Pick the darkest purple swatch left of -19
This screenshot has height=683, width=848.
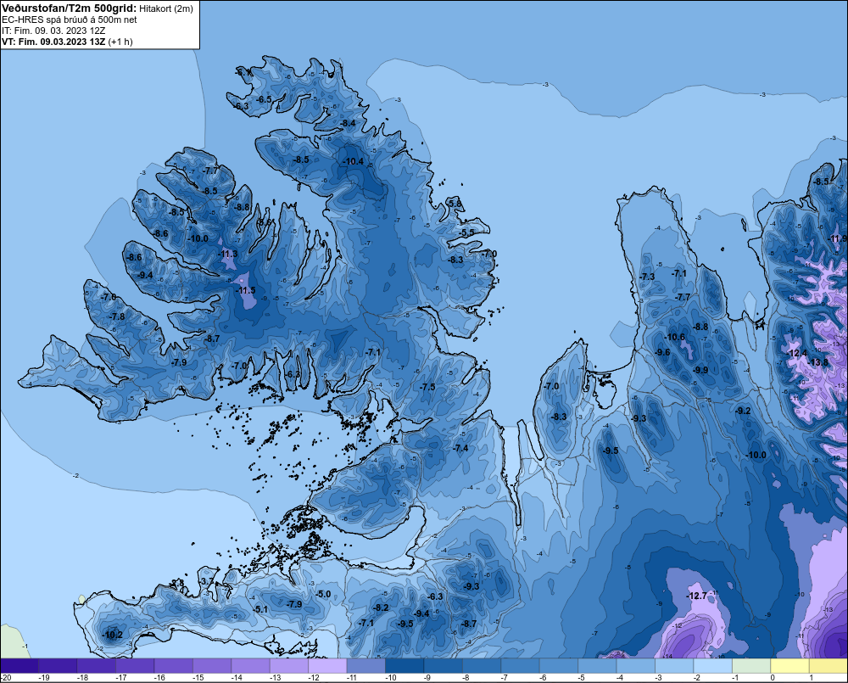20,666
